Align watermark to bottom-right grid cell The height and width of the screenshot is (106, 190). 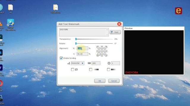105,54
